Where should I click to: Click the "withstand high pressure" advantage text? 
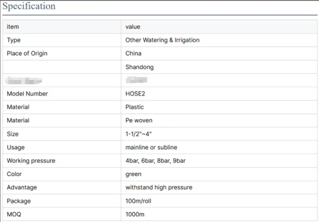[x=159, y=187]
